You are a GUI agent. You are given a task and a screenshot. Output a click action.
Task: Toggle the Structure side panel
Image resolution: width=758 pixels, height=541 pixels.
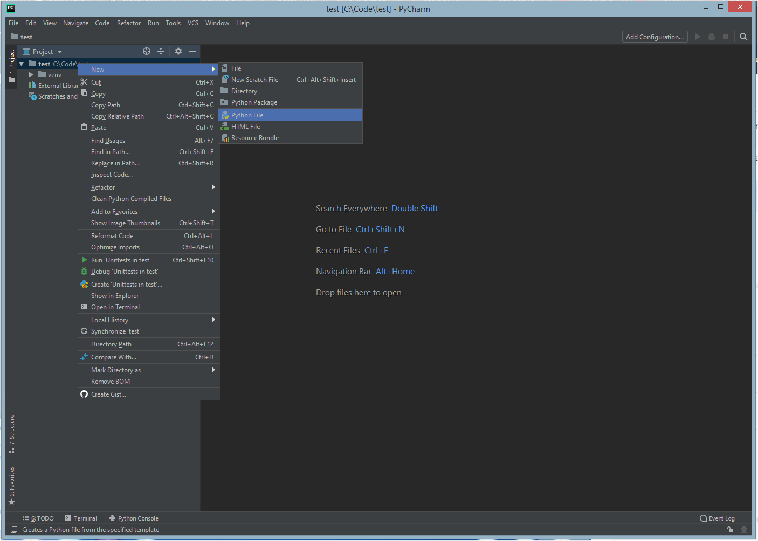pos(11,431)
